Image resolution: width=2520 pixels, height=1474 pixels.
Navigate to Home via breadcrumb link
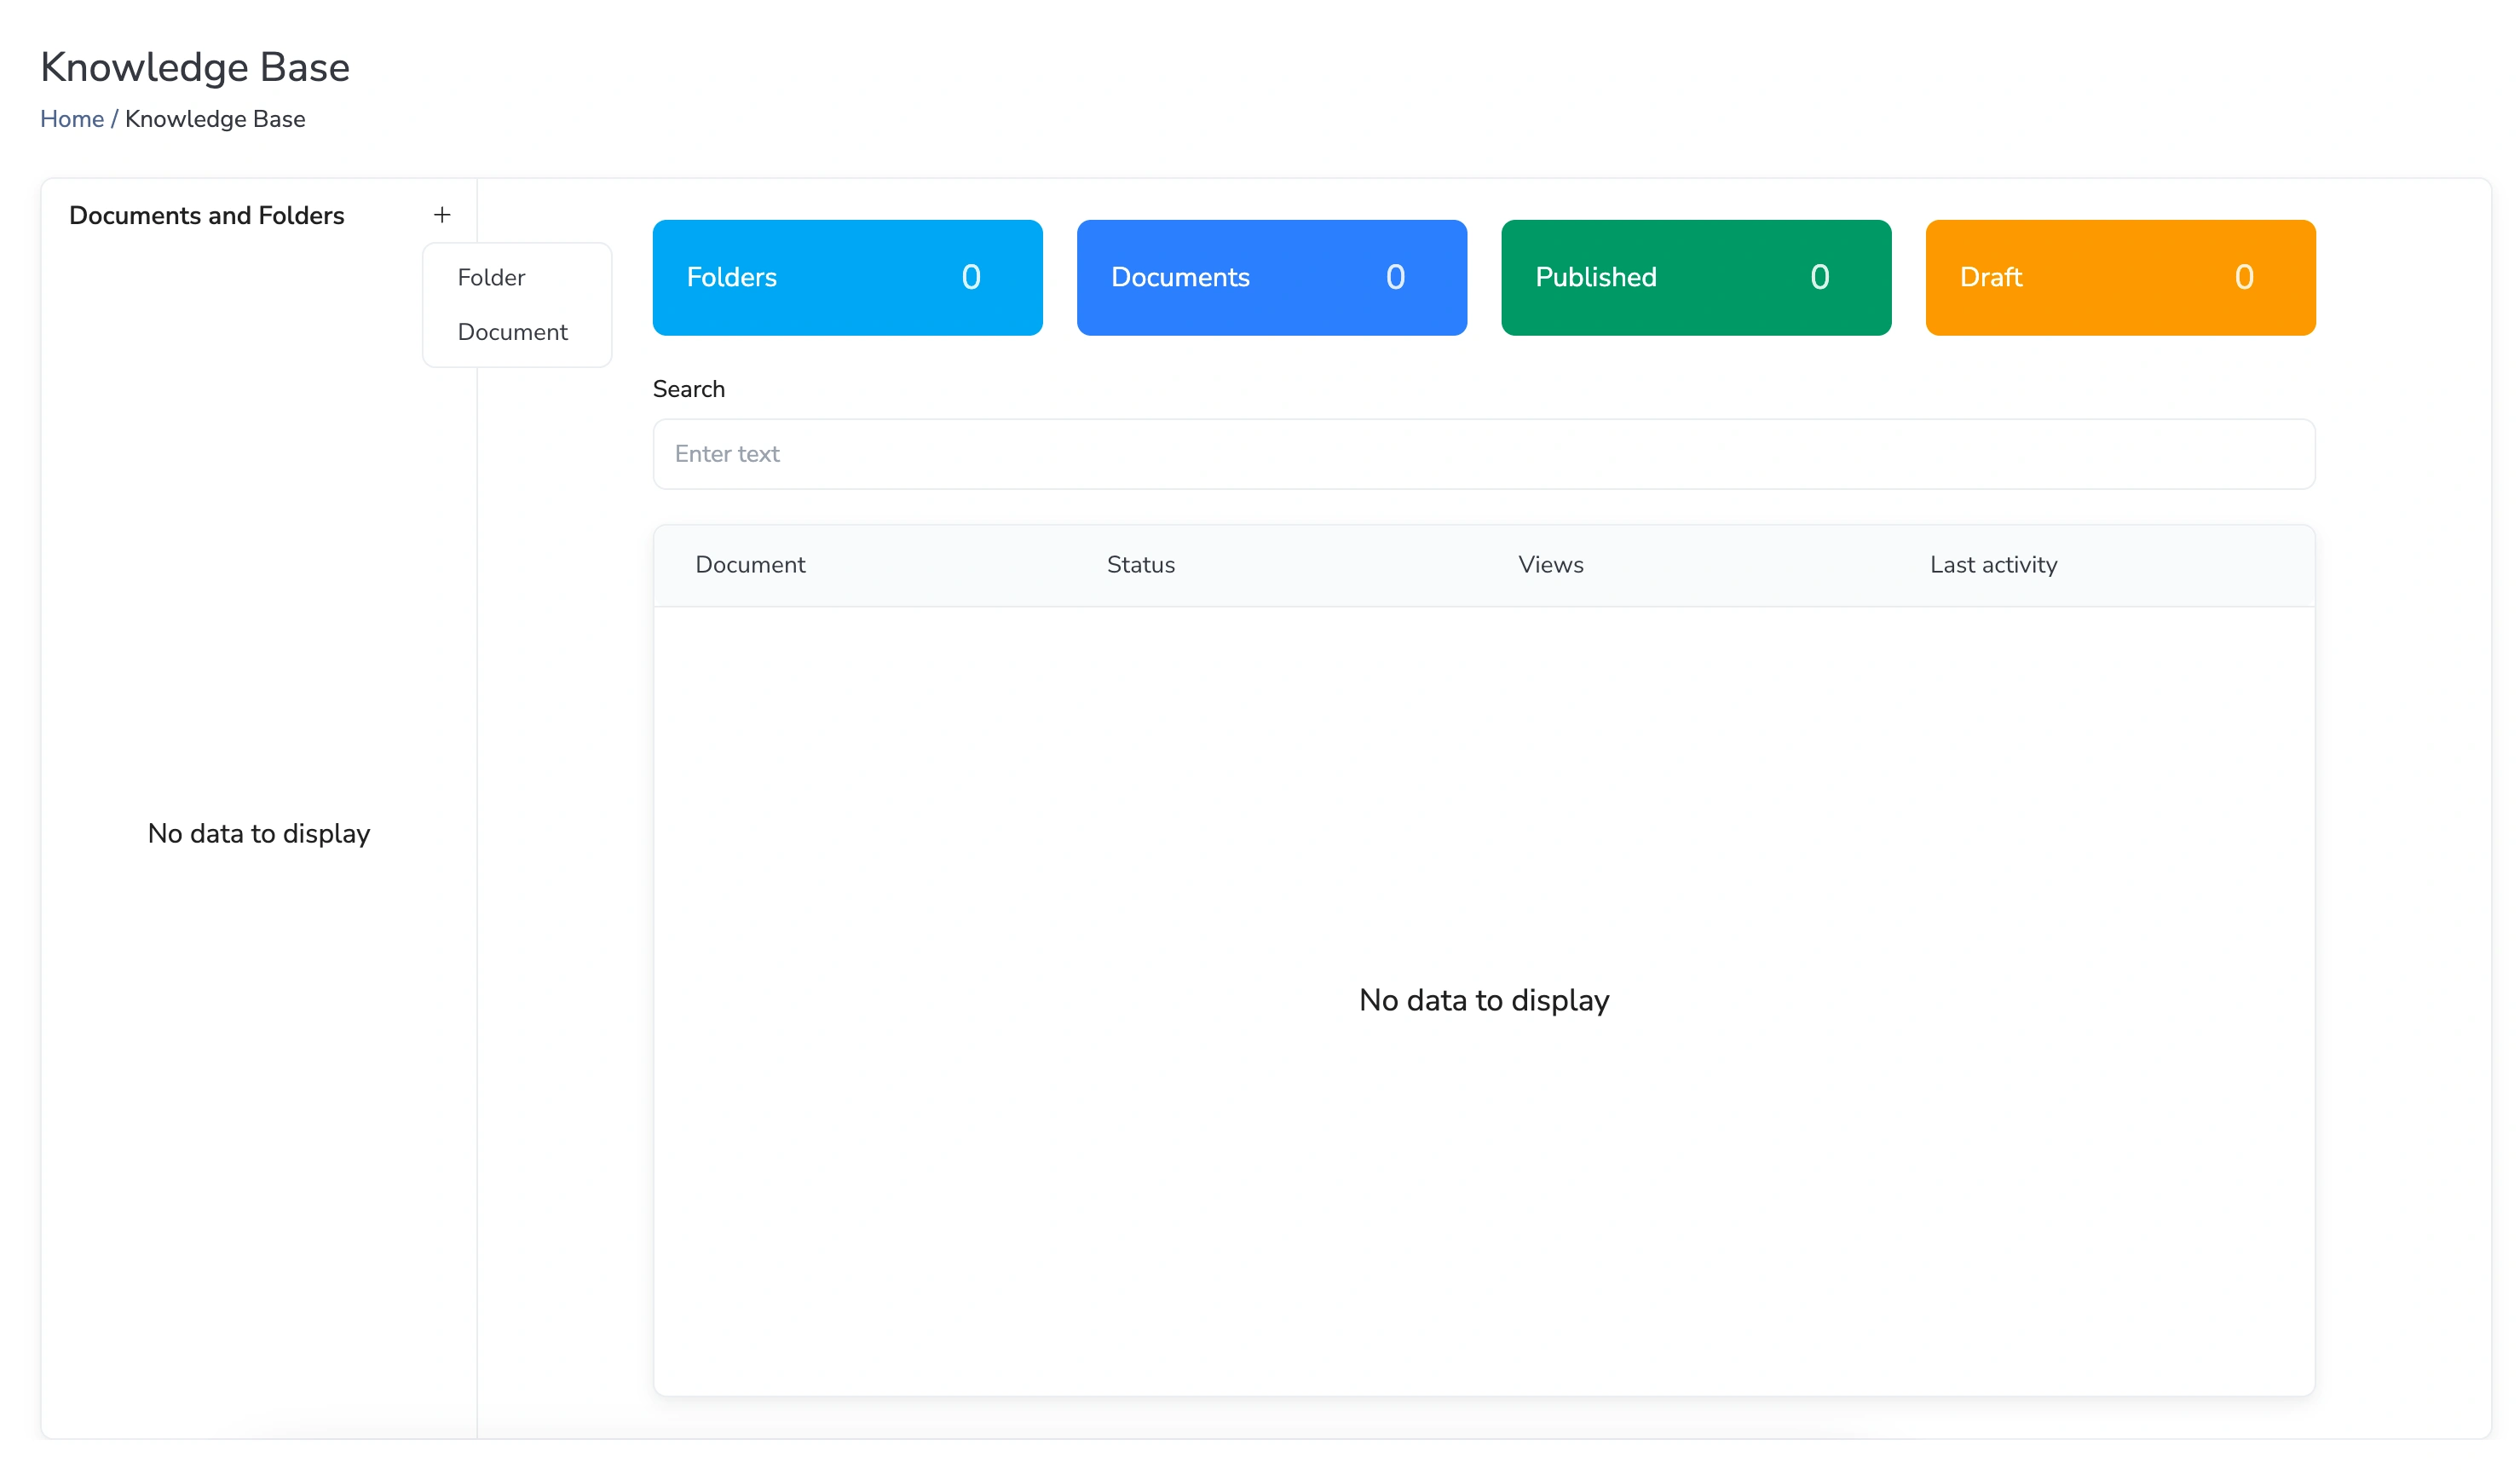(71, 118)
